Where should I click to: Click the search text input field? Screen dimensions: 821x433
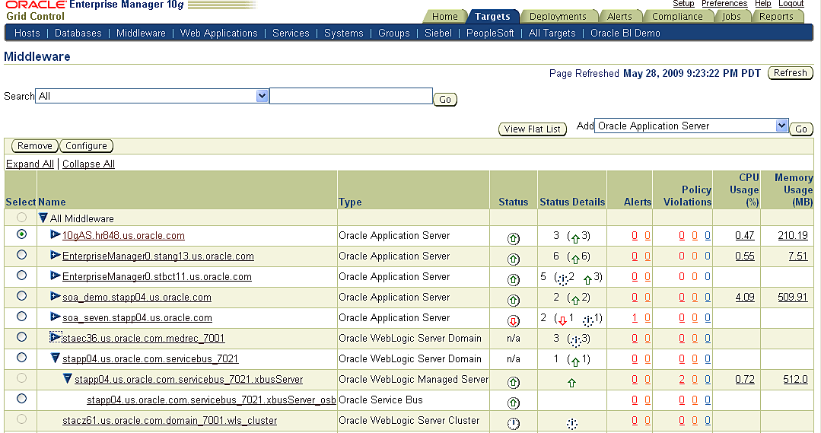tap(352, 96)
